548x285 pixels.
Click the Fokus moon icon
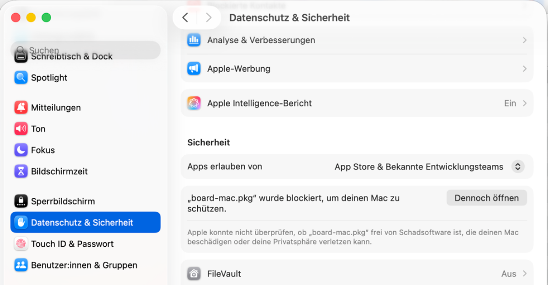21,150
